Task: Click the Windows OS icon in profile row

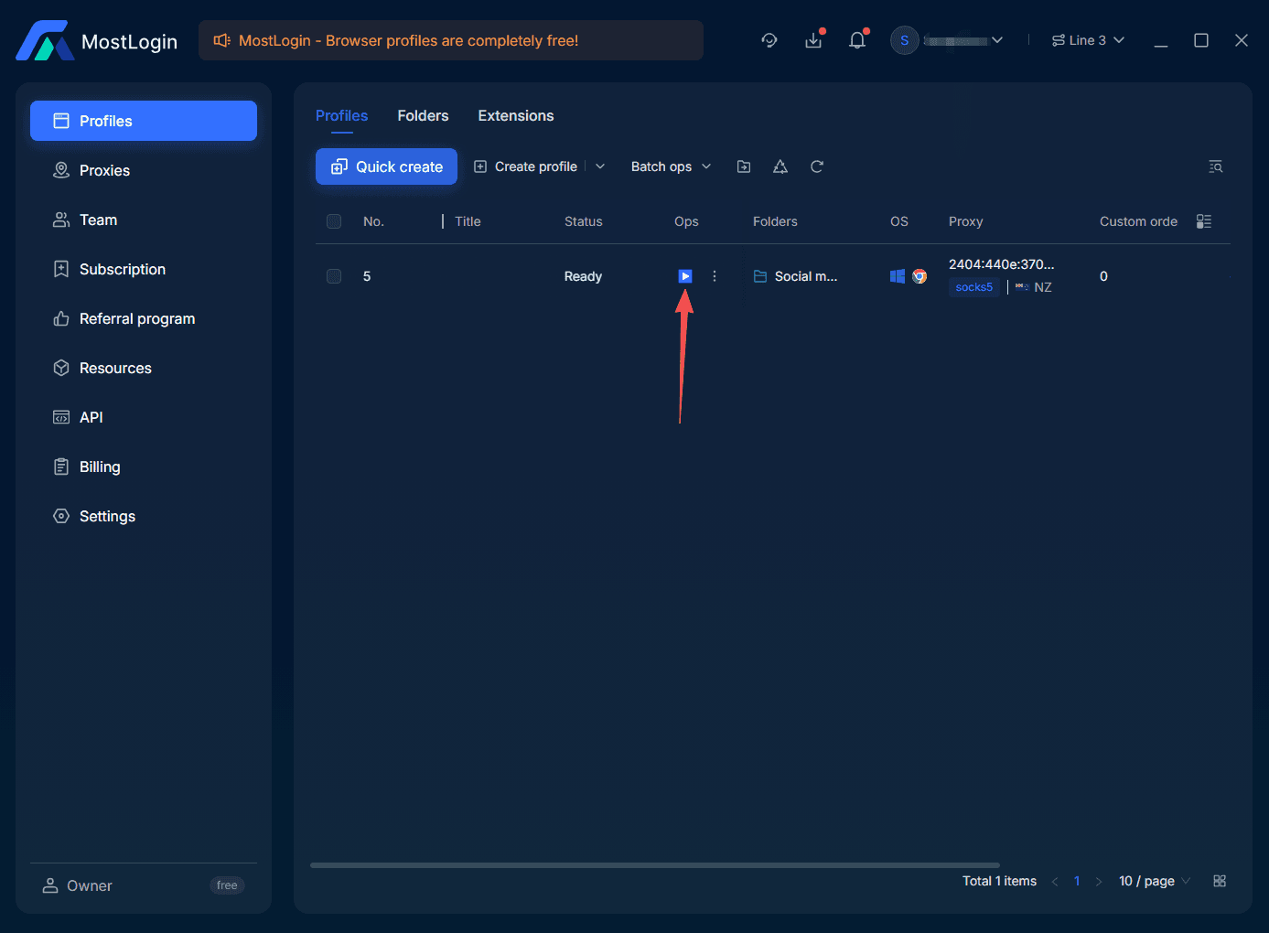Action: coord(898,276)
